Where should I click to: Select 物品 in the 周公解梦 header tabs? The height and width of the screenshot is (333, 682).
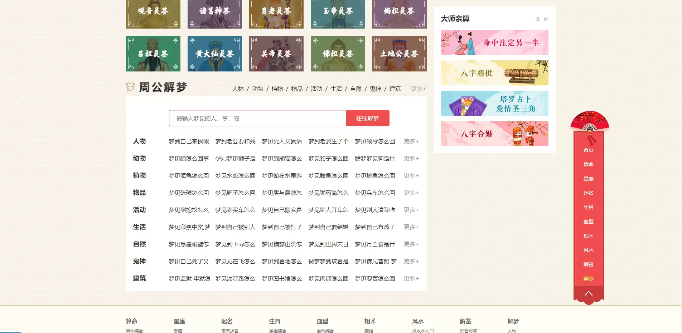point(297,89)
